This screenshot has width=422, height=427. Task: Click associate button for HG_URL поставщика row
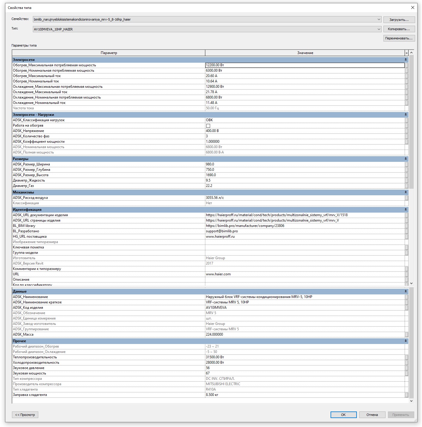(406, 236)
